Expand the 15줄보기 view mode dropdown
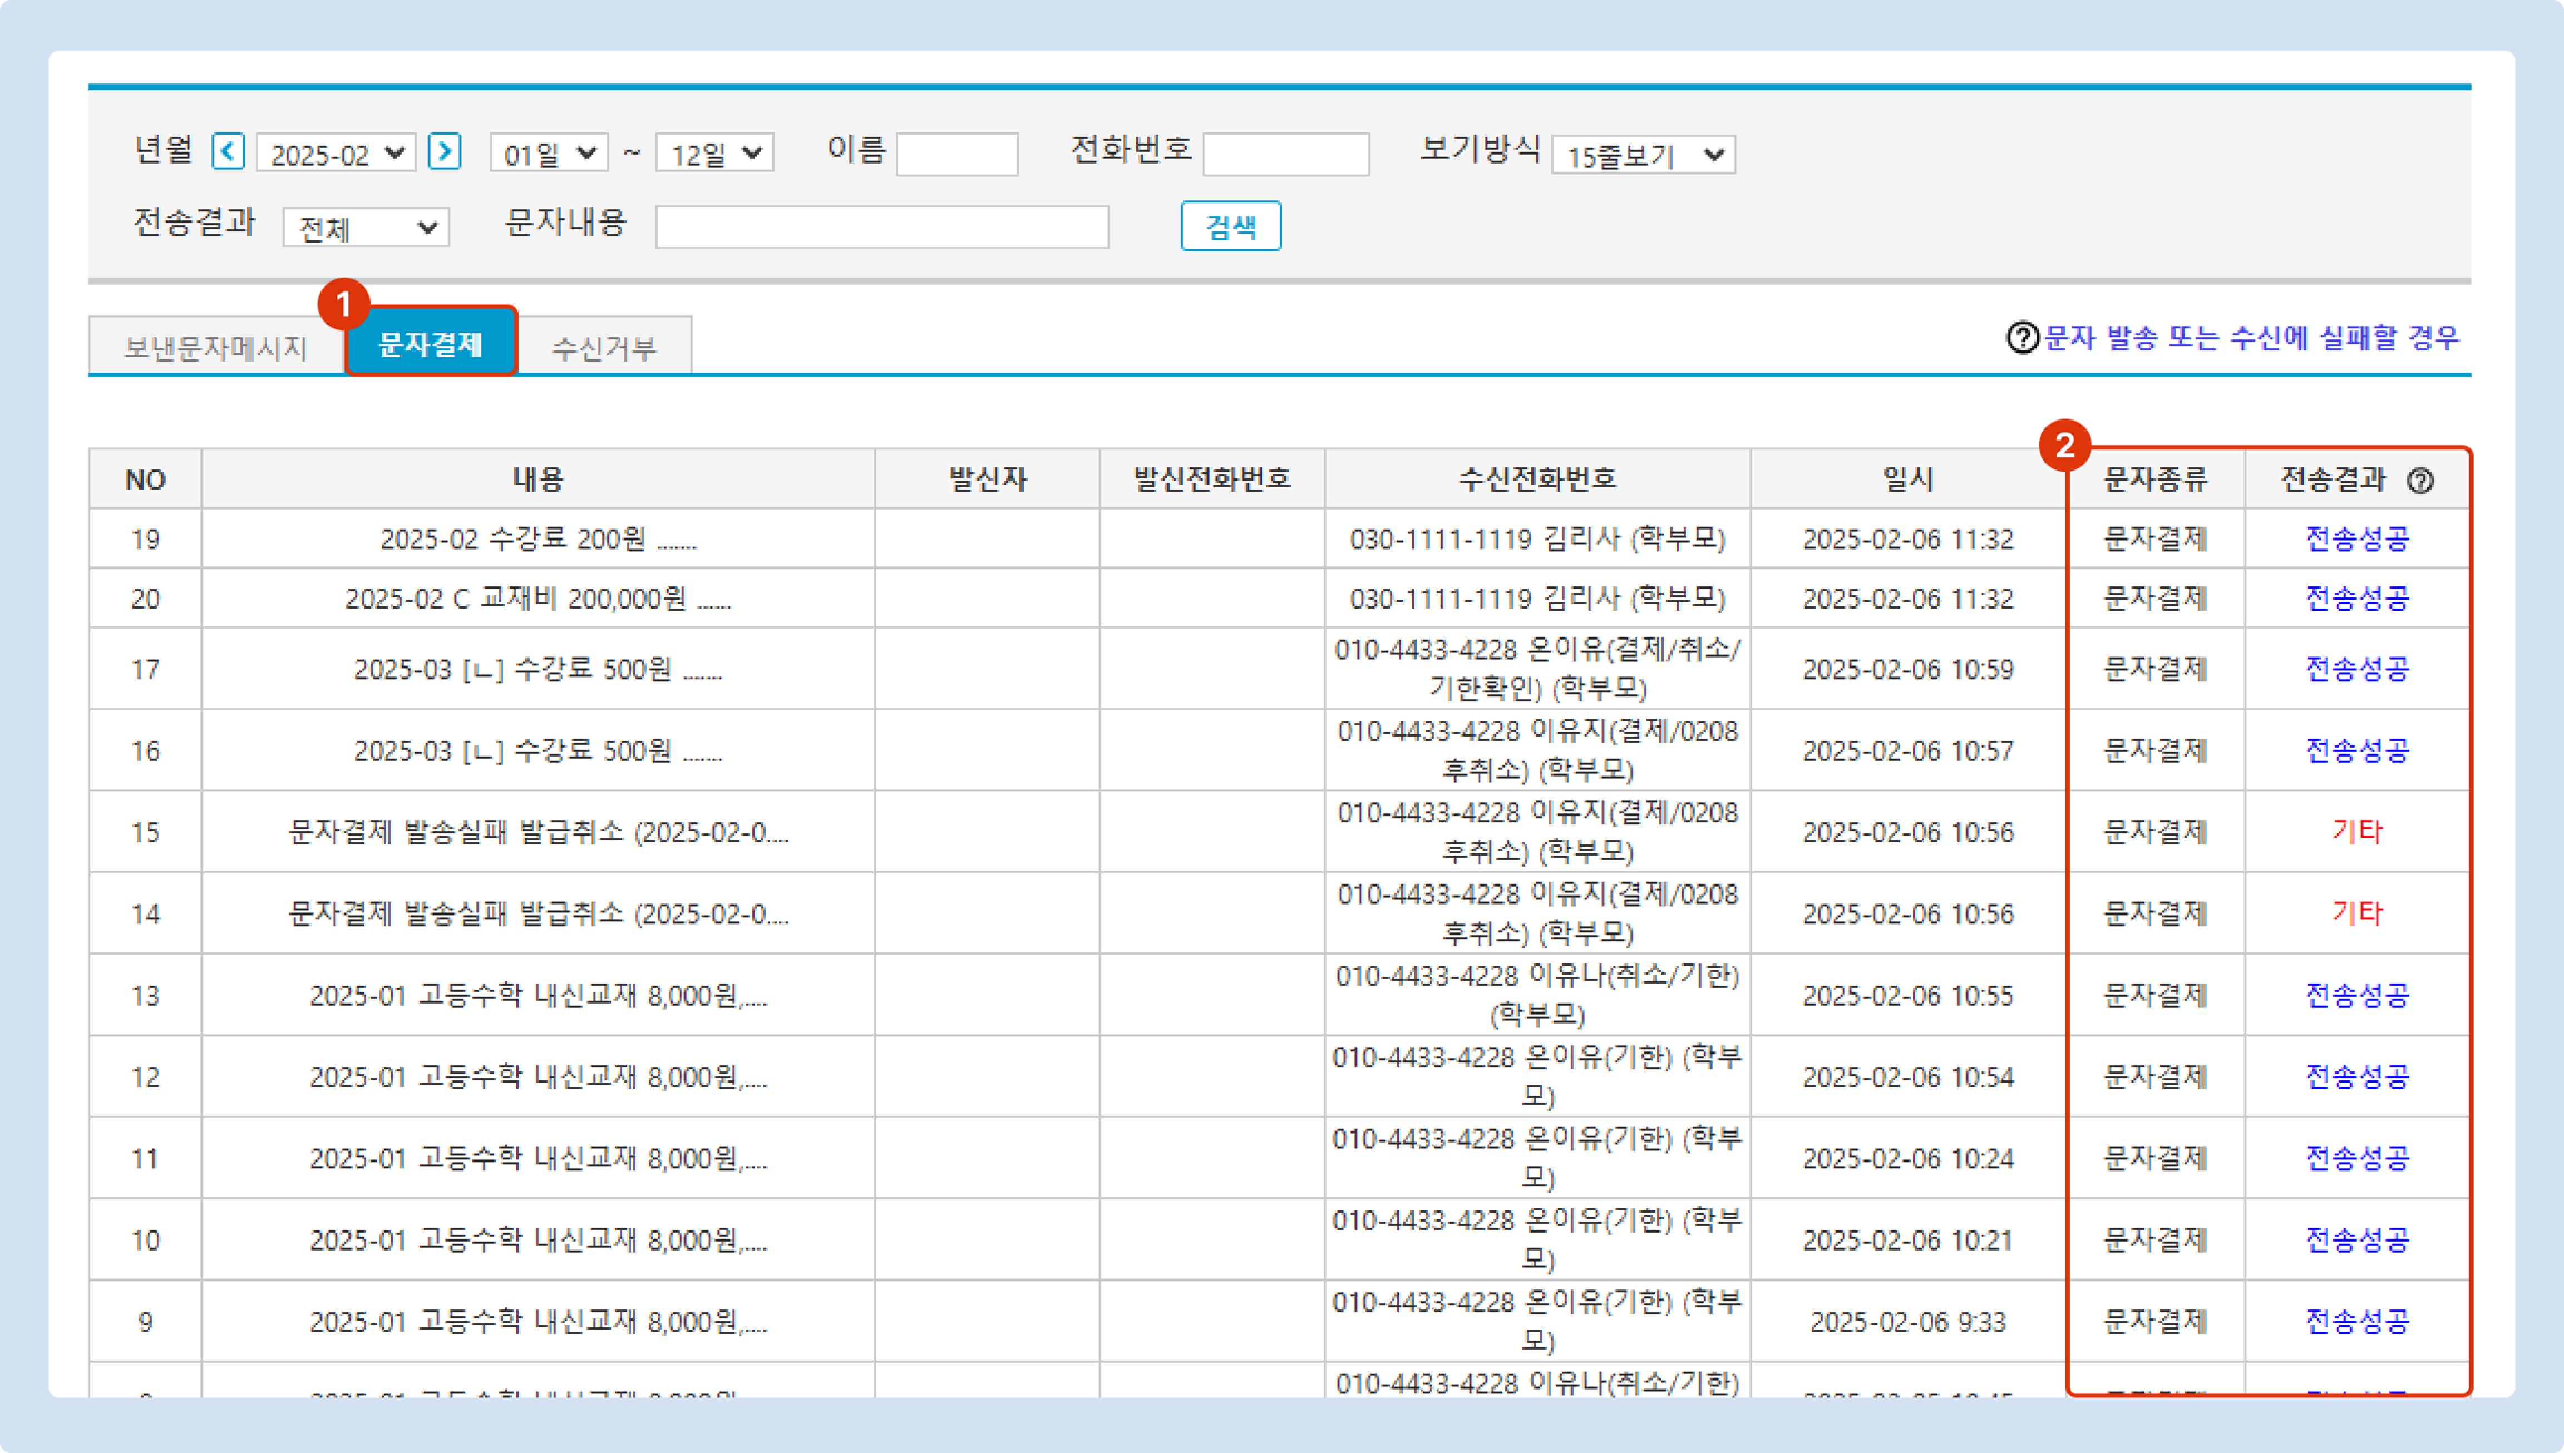This screenshot has width=2564, height=1453. pos(1643,156)
